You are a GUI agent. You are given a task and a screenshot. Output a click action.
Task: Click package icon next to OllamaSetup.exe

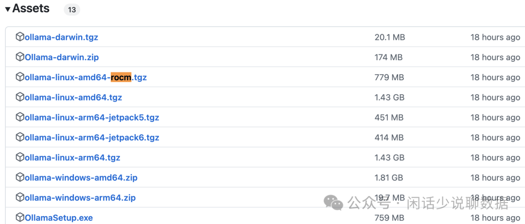(20, 217)
